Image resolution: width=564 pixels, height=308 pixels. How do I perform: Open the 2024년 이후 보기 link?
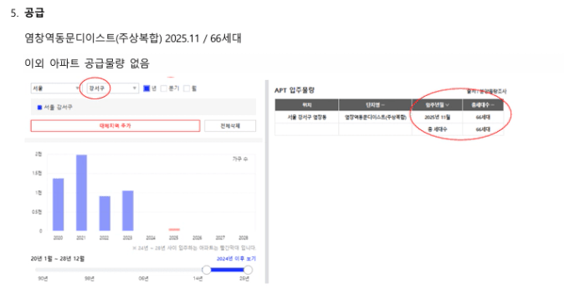[236, 259]
